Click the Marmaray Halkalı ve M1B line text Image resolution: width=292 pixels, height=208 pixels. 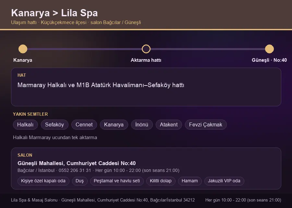[101, 85]
